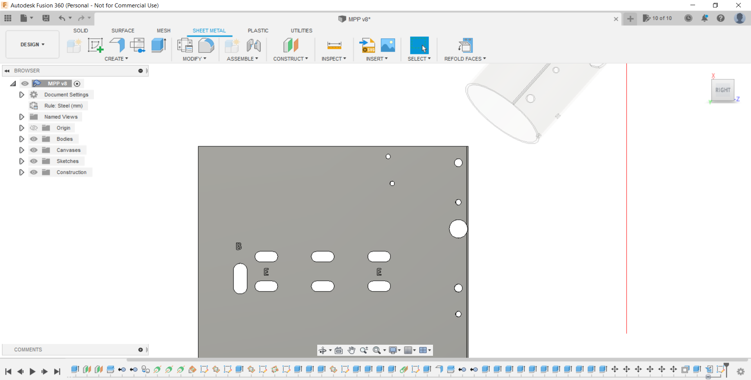This screenshot has height=380, width=751.
Task: Click the Insert Canvas image icon
Action: pos(388,45)
